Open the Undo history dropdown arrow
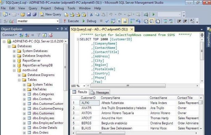The width and height of the screenshot is (211, 135). (x=115, y=14)
